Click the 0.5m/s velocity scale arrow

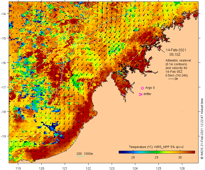coord(173,79)
